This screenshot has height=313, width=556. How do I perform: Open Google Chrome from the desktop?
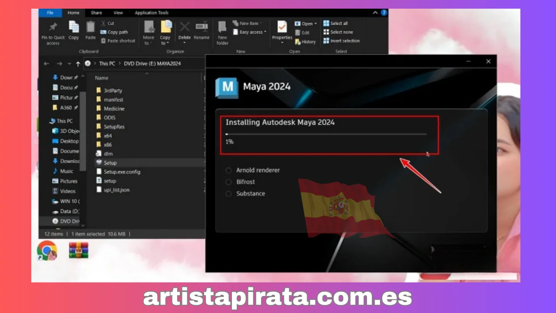[x=47, y=251]
